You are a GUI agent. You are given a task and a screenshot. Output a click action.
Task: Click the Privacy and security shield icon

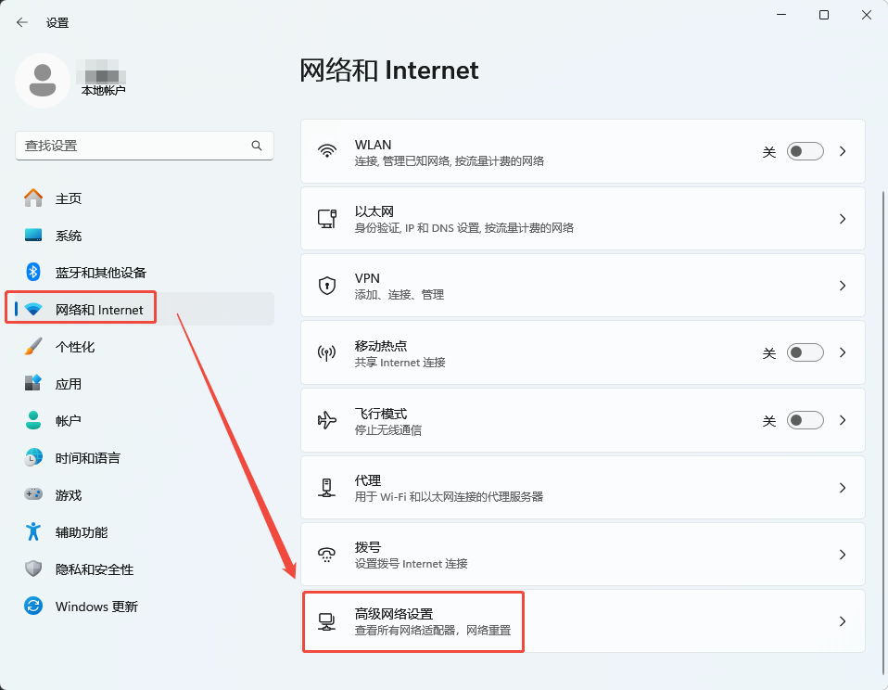click(x=33, y=569)
